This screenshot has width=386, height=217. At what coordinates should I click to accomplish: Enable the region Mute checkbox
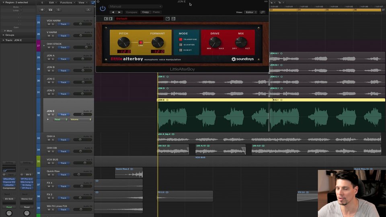[x=21, y=7]
